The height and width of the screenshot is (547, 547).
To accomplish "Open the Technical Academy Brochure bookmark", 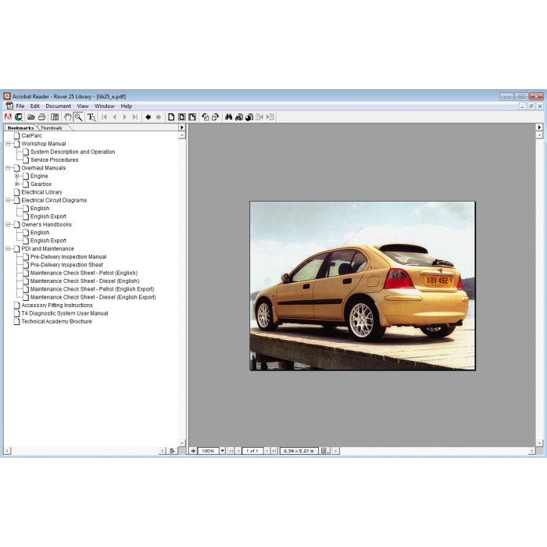I will tap(56, 321).
